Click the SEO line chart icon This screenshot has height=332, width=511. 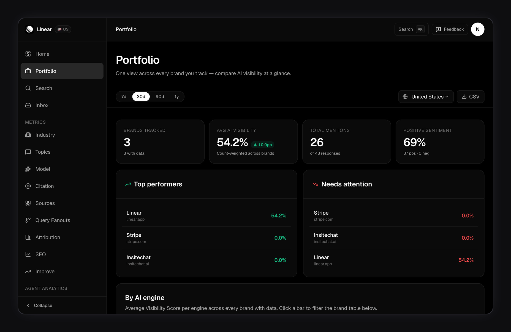tap(28, 254)
